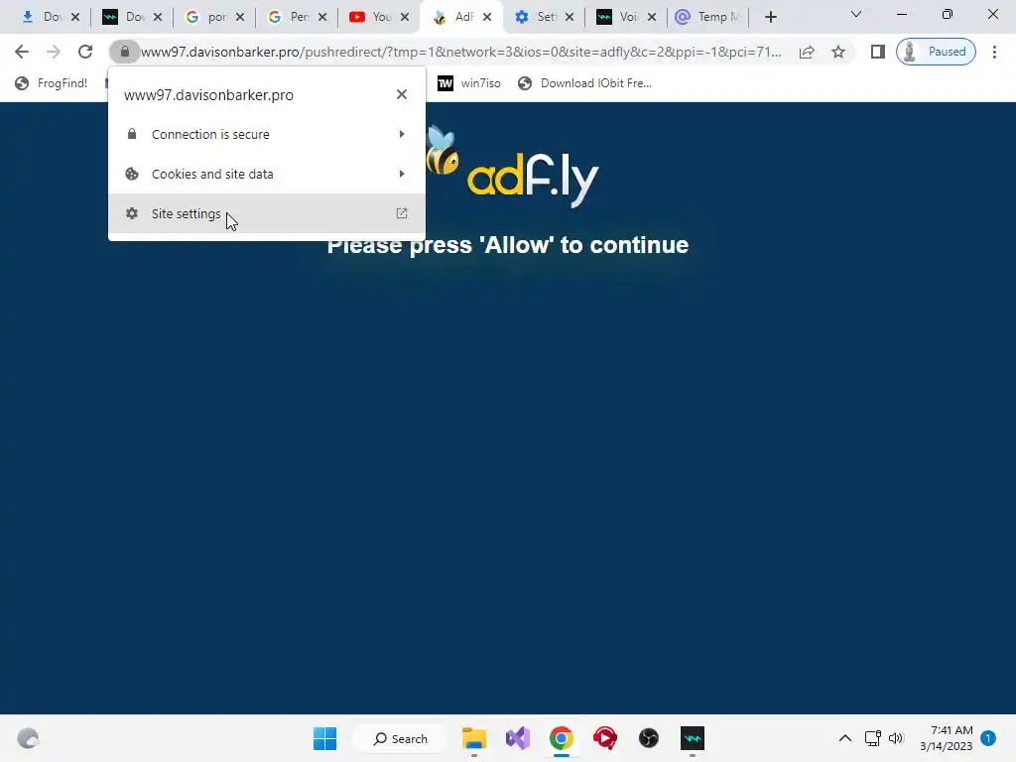
Task: Open the black waveform taskbar app
Action: pos(692,738)
